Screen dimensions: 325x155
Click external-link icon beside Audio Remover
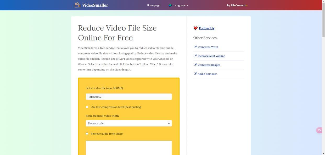pyautogui.click(x=195, y=74)
